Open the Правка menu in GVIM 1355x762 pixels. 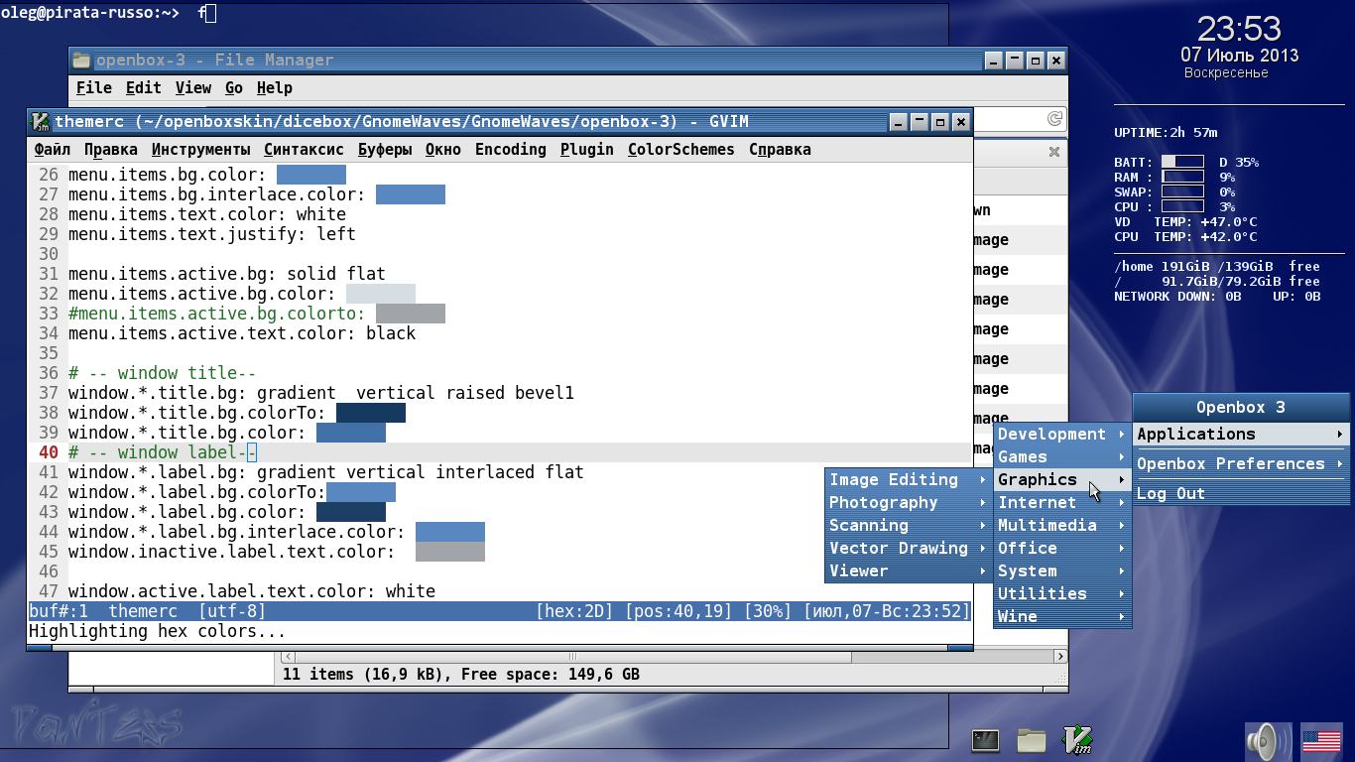[x=110, y=150]
